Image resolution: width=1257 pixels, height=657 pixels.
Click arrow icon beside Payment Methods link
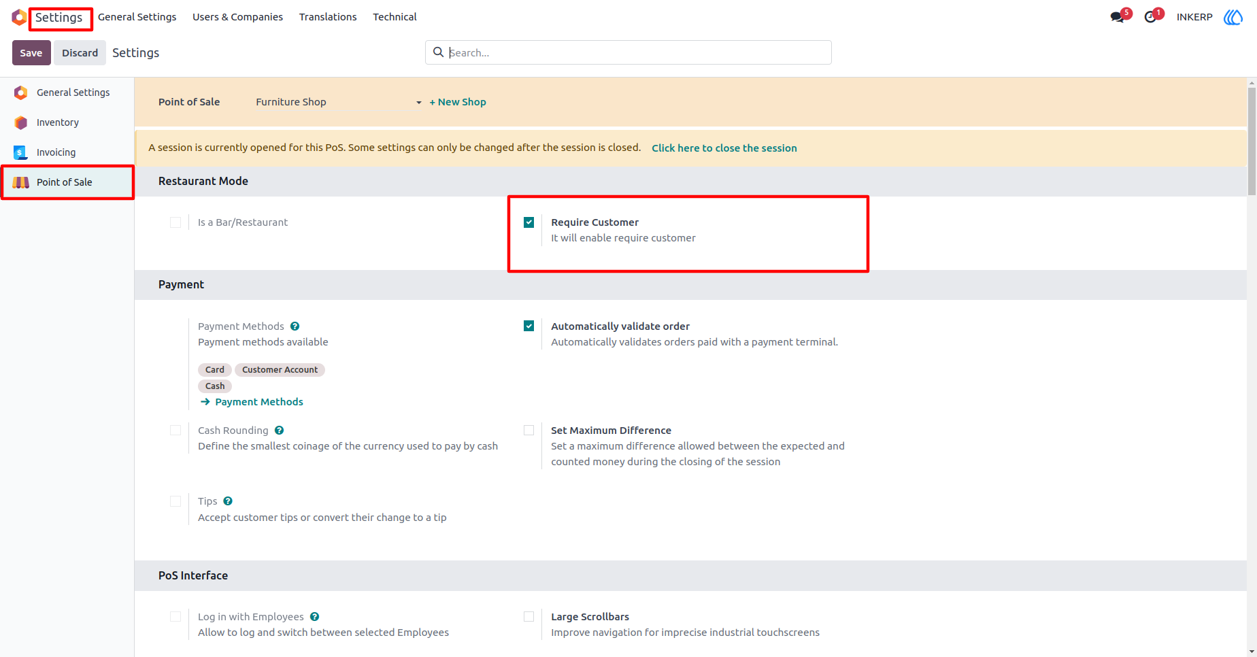tap(205, 402)
